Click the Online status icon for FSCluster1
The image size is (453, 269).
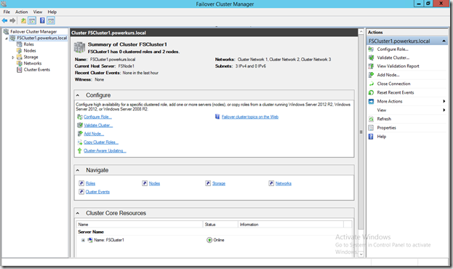(209, 240)
